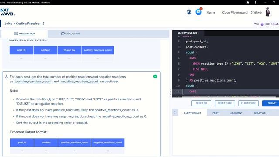Click the inline code positive_reactions_count in question text
279x157 pixels.
click(33, 82)
